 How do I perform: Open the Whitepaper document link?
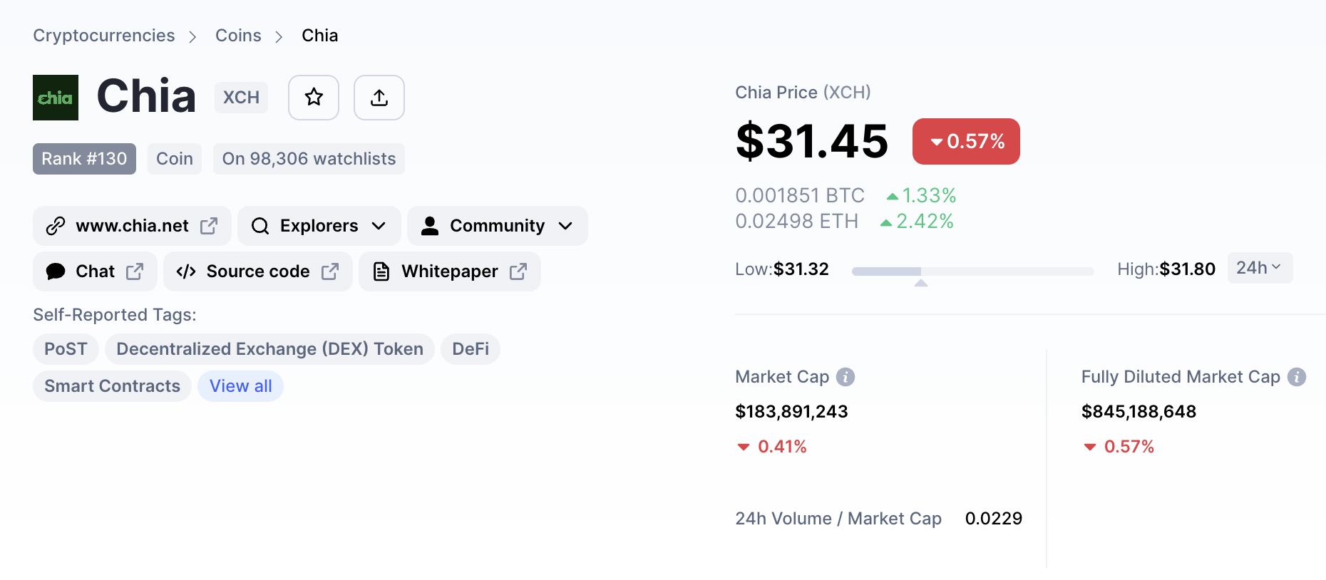(x=449, y=271)
